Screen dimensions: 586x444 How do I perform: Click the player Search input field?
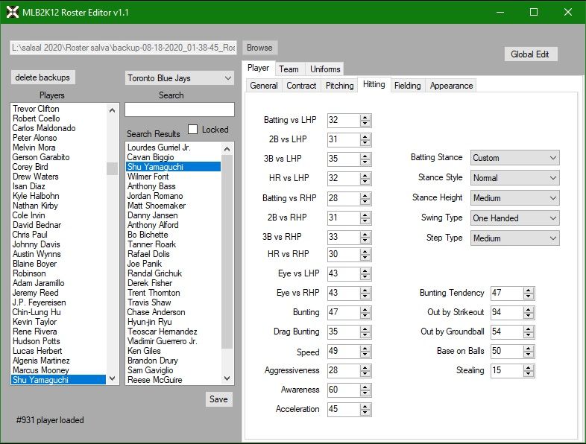(180, 110)
